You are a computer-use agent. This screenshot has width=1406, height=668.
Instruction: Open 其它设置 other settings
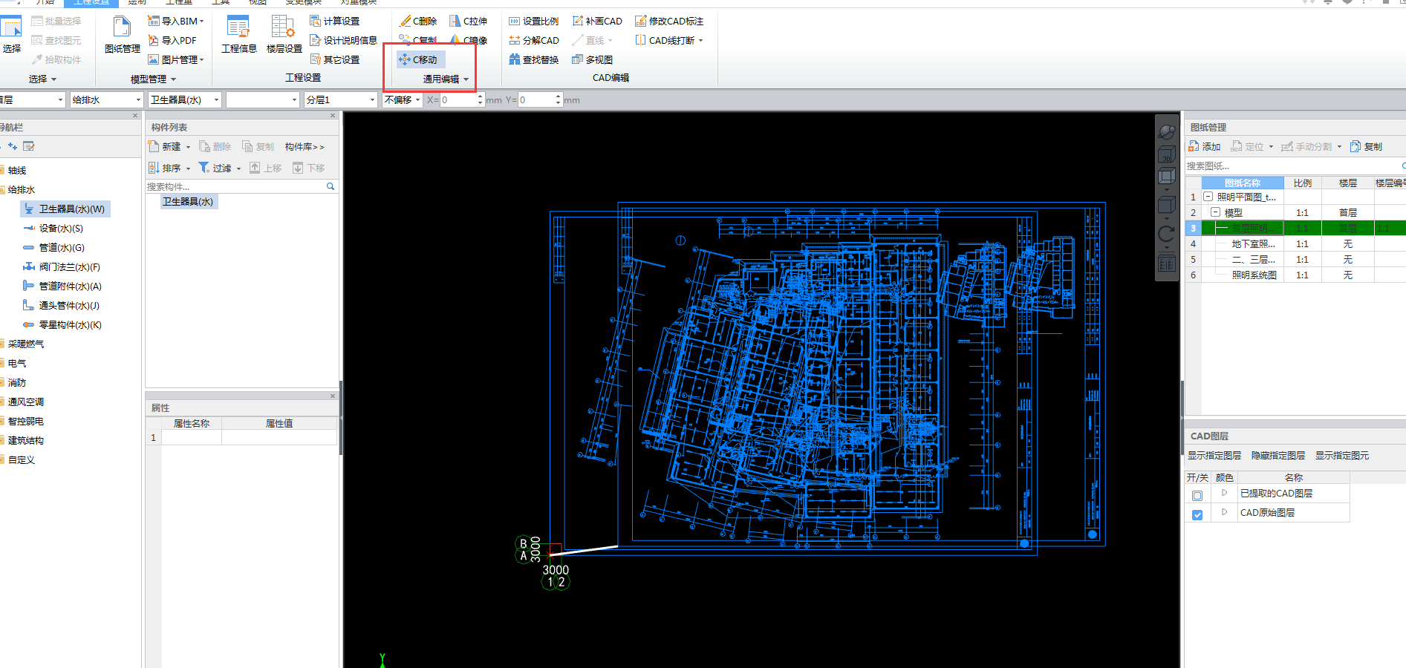point(335,59)
